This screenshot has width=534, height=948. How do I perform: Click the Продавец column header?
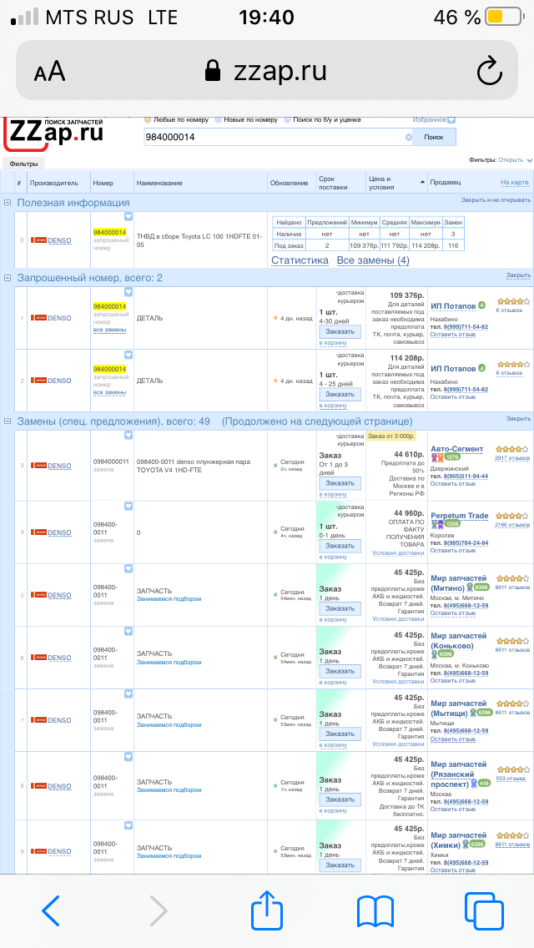click(x=445, y=182)
